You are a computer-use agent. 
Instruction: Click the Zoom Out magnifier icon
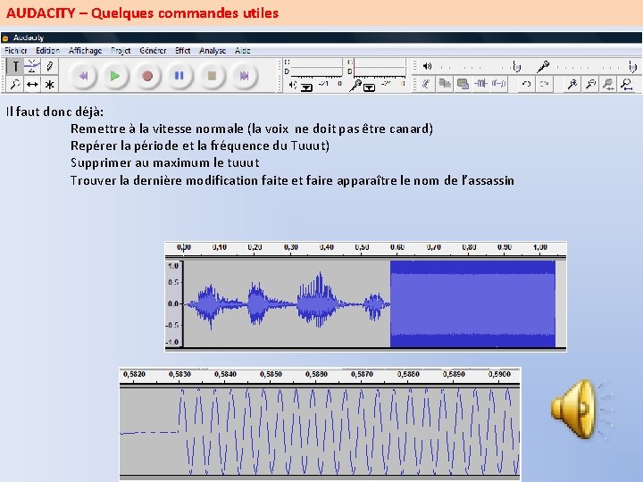click(x=590, y=84)
